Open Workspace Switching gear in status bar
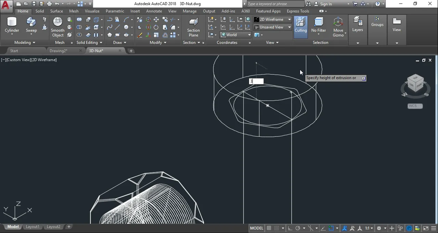The width and height of the screenshot is (438, 233). tap(379, 228)
